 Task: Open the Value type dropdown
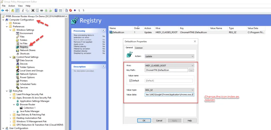pyautogui.click(x=169, y=90)
